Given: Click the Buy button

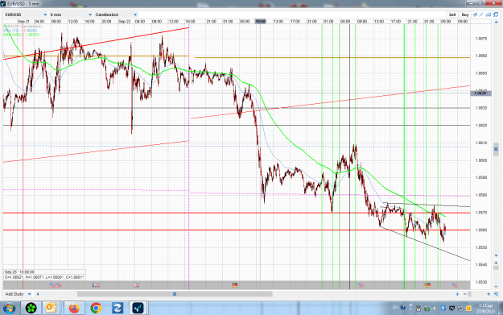Looking at the screenshot, I should (x=465, y=15).
